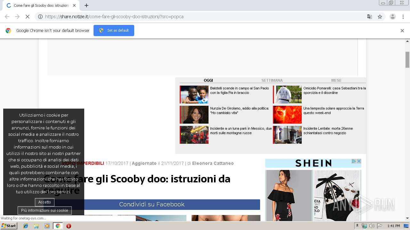Open network tray icon
The height and width of the screenshot is (230, 410).
click(x=364, y=226)
